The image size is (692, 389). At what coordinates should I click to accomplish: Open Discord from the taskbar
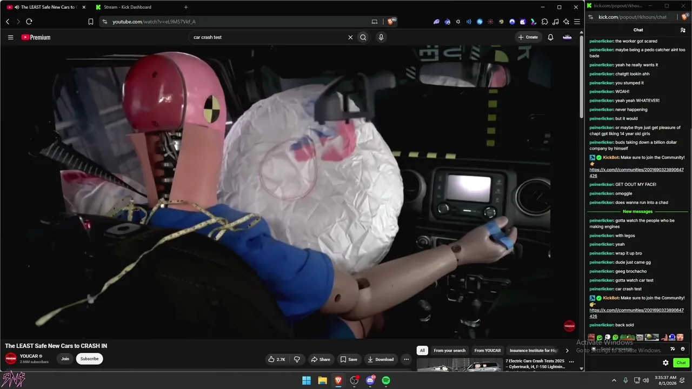[x=370, y=380]
